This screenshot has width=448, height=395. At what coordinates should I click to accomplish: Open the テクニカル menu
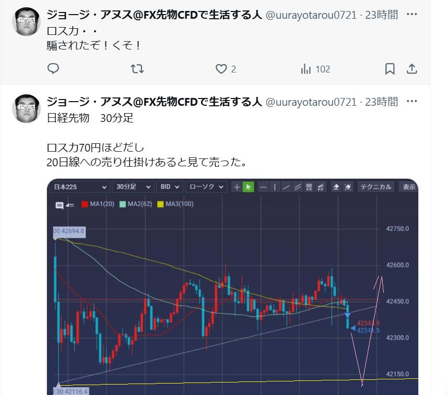coord(376,187)
